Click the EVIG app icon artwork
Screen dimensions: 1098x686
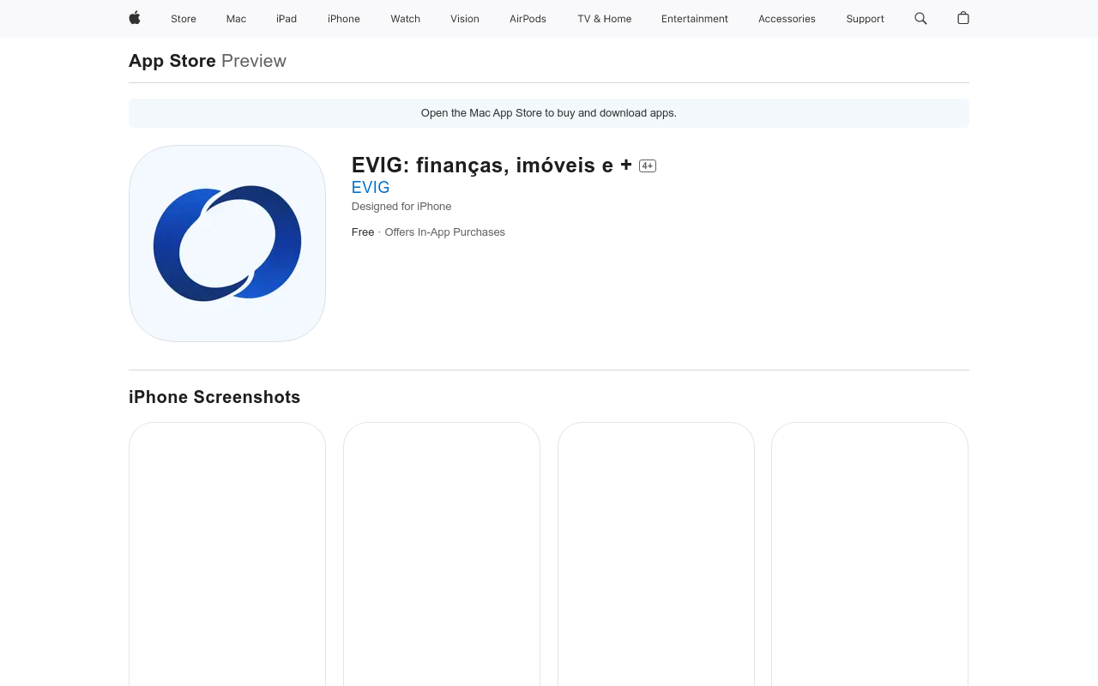click(226, 244)
